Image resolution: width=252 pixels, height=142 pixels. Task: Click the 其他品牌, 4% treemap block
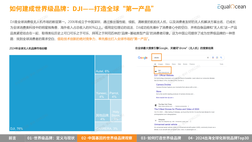[103, 110]
